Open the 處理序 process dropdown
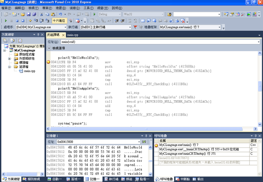Screen dimensions: 263x182 tap(65, 27)
